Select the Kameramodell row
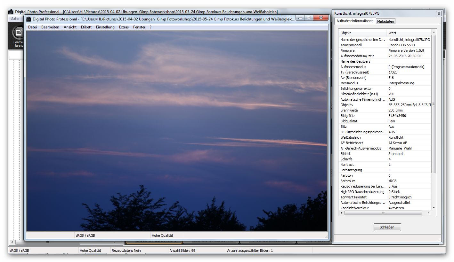Image resolution: width=454 pixels, height=262 pixels. 385,45
